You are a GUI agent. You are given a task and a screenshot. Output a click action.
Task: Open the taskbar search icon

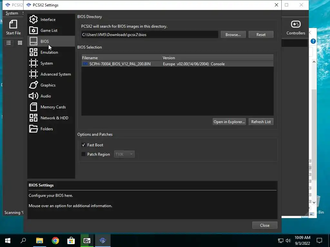tap(23, 241)
